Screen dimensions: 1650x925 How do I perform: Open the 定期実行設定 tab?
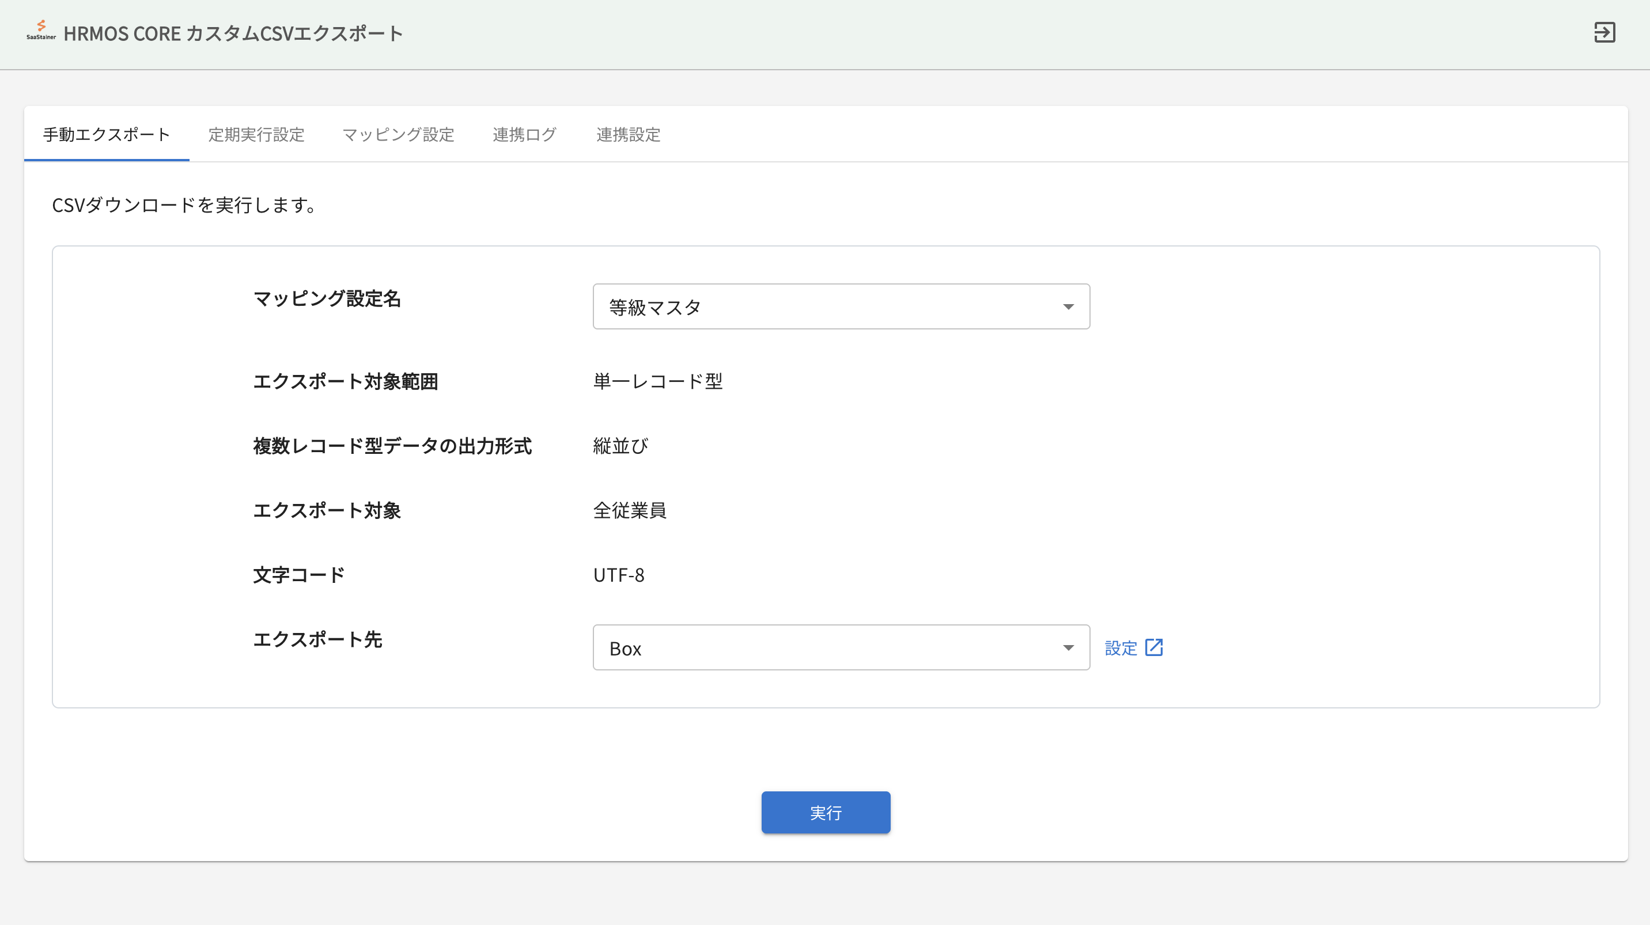[256, 134]
